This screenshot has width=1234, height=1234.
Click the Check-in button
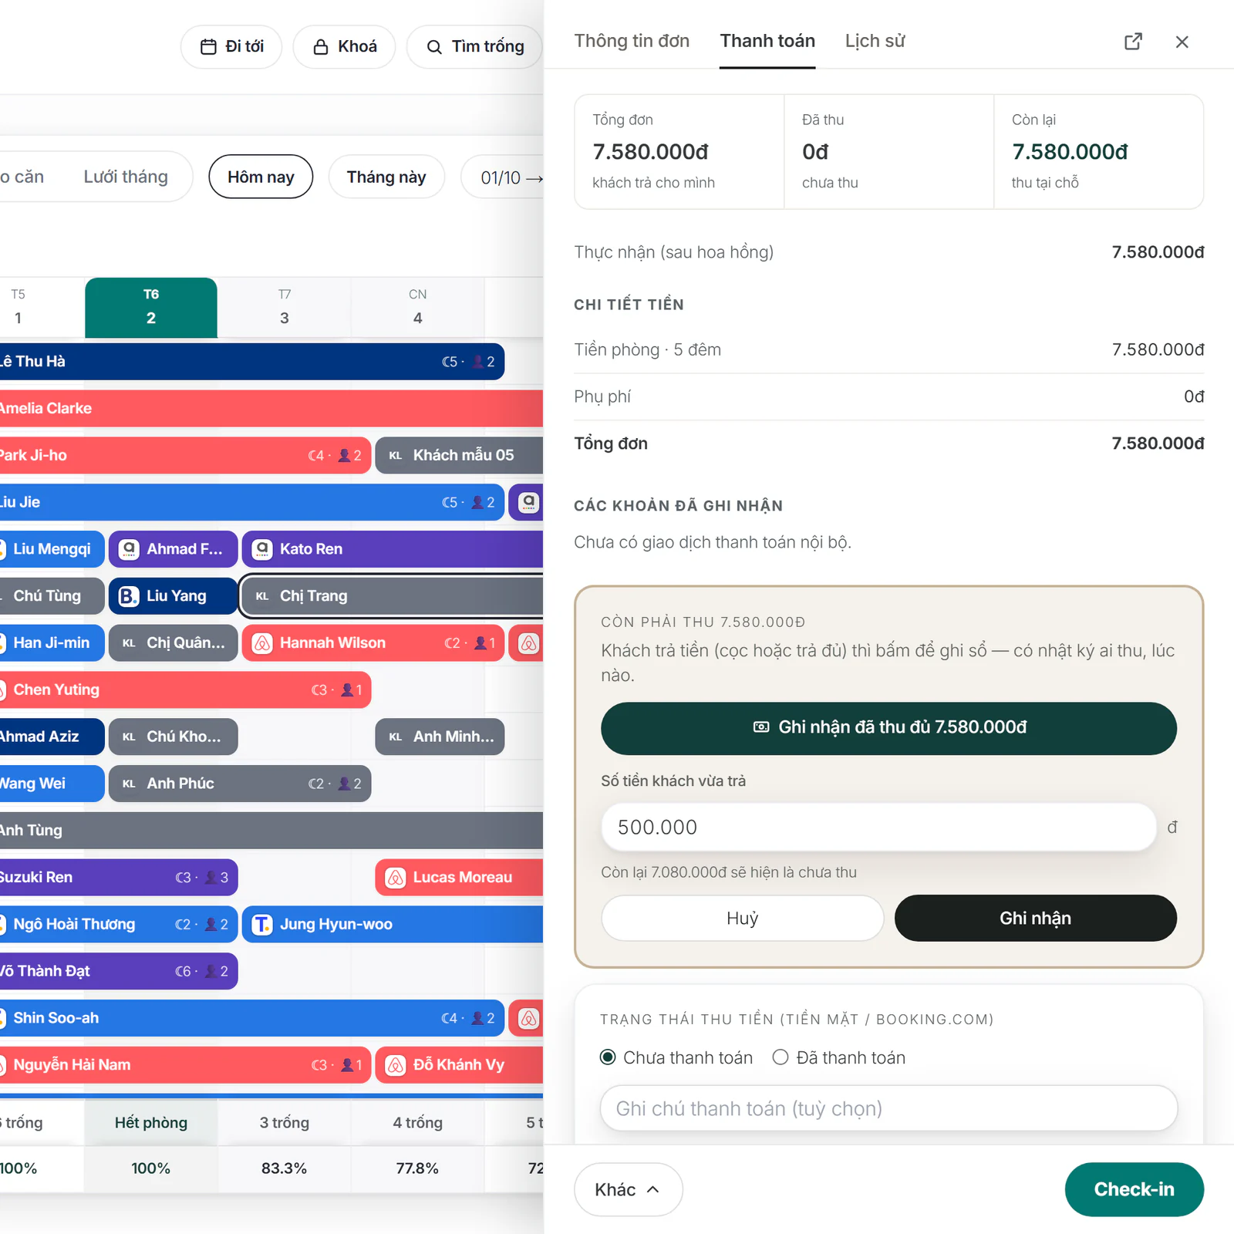[x=1134, y=1189]
